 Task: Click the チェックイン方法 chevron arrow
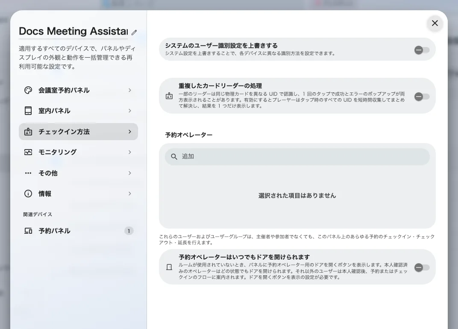(x=130, y=132)
